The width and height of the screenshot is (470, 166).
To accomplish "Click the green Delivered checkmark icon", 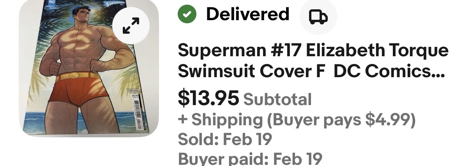I will (187, 14).
